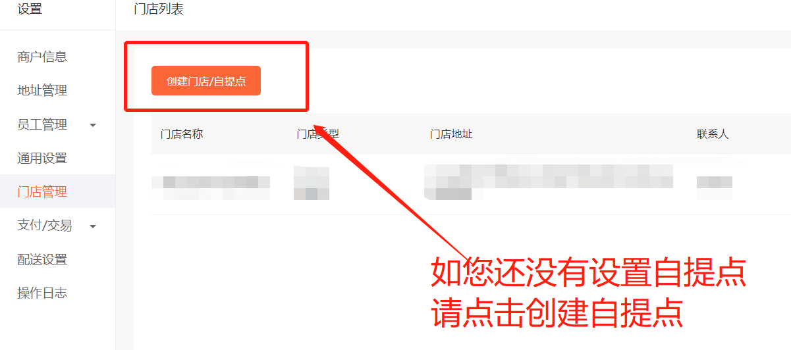The image size is (791, 350).
Task: Select the 员工管理 menu label
Action: pos(42,125)
